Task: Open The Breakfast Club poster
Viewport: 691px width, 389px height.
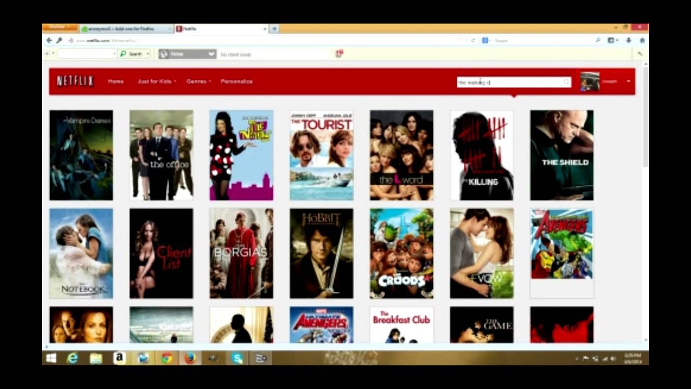Action: pyautogui.click(x=402, y=325)
